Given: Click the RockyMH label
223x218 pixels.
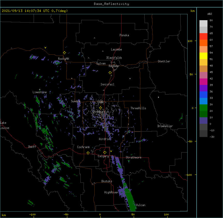Looking at the screenshot, I should pyautogui.click(x=63, y=59).
